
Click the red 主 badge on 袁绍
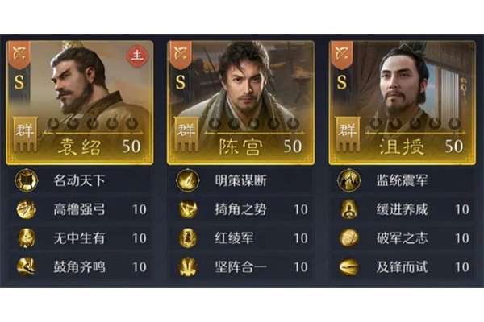point(137,56)
